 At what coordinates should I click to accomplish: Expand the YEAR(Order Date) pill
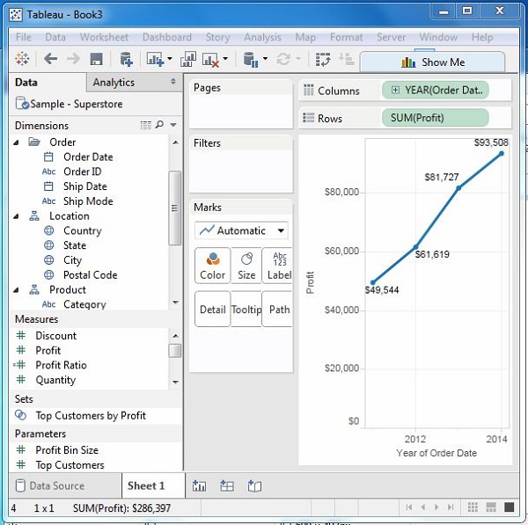[x=395, y=91]
